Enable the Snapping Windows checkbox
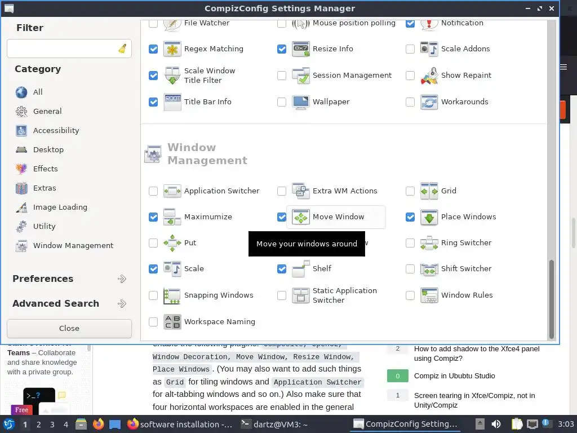This screenshot has height=433, width=577. coord(153,295)
